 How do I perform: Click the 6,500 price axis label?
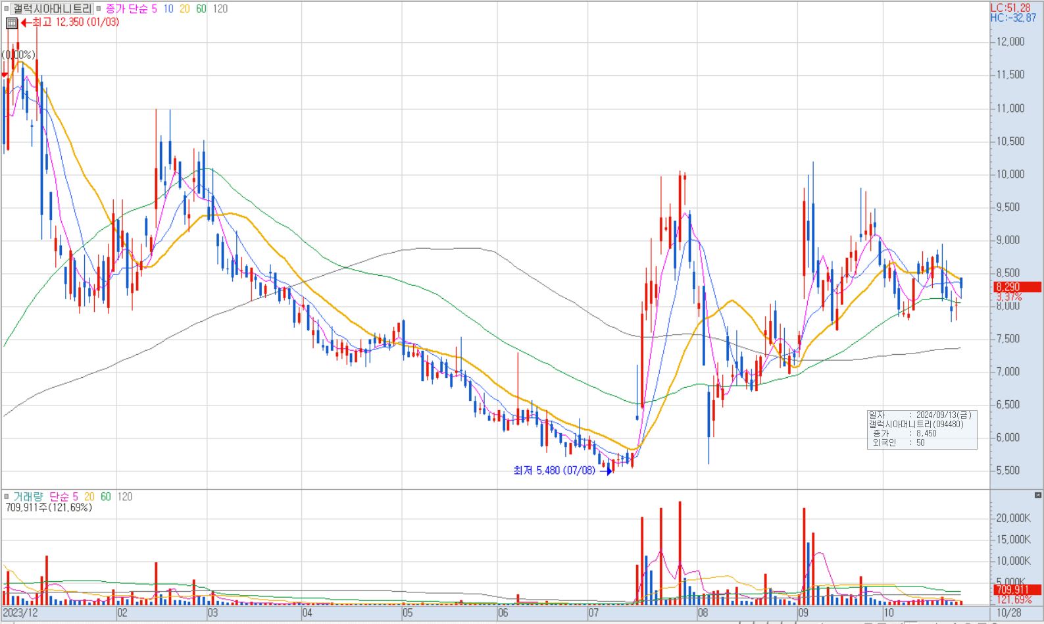1008,404
